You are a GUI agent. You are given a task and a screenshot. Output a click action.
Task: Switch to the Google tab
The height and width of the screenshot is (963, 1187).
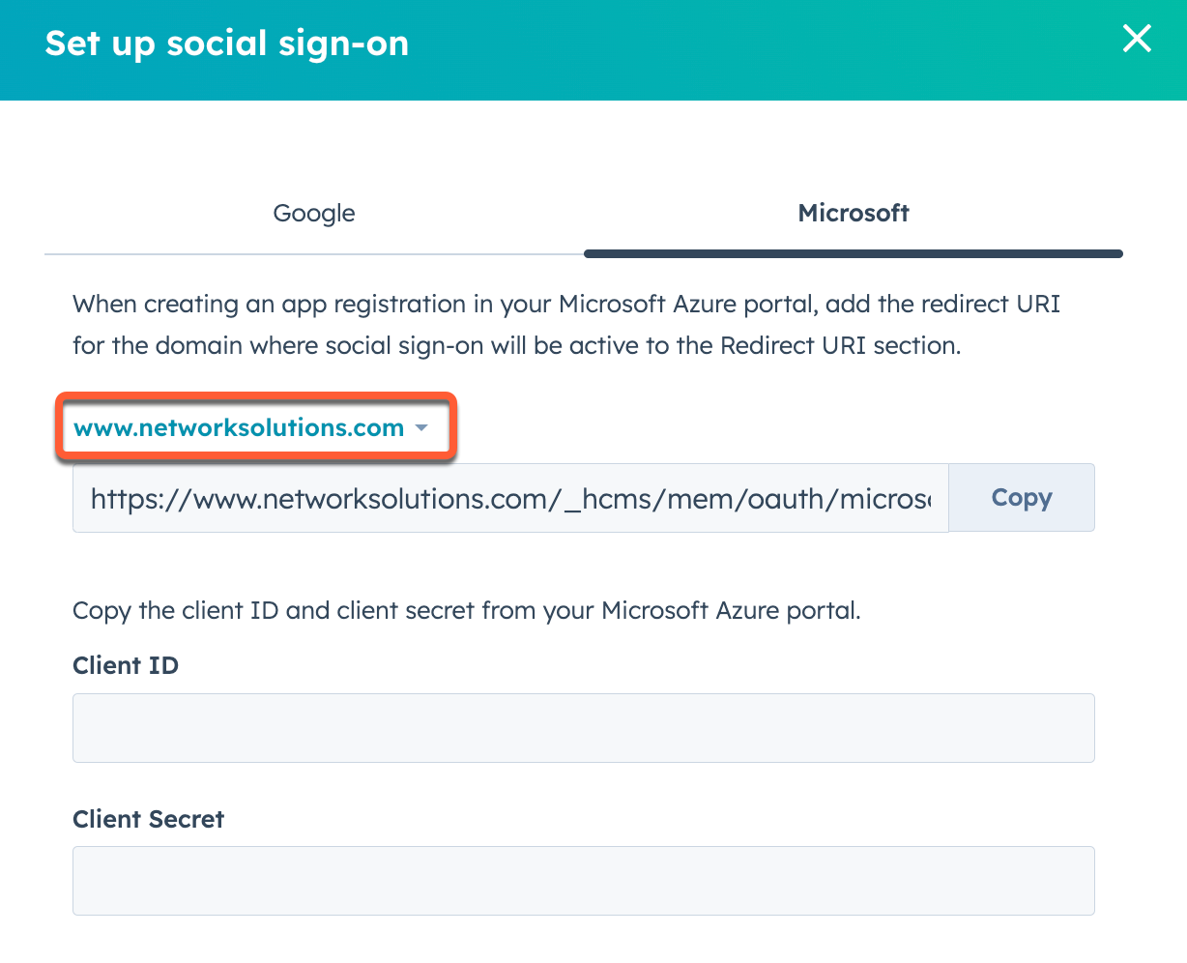click(314, 214)
